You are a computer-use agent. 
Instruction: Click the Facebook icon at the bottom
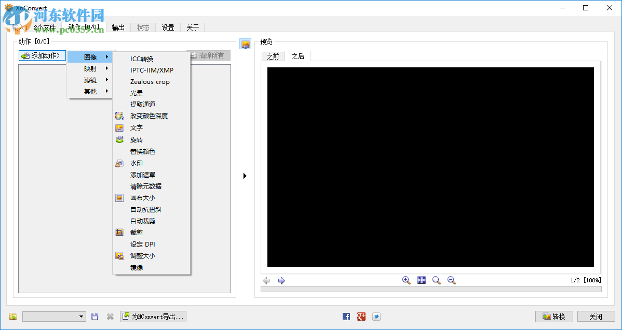(x=346, y=316)
